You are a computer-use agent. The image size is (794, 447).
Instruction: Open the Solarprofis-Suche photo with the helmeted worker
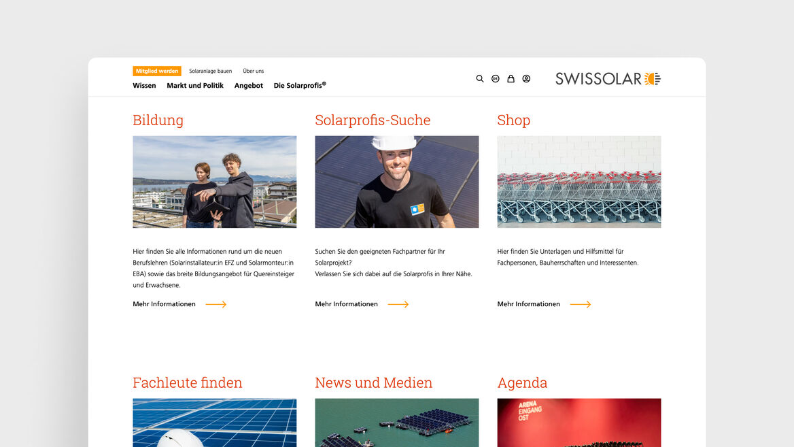397,182
